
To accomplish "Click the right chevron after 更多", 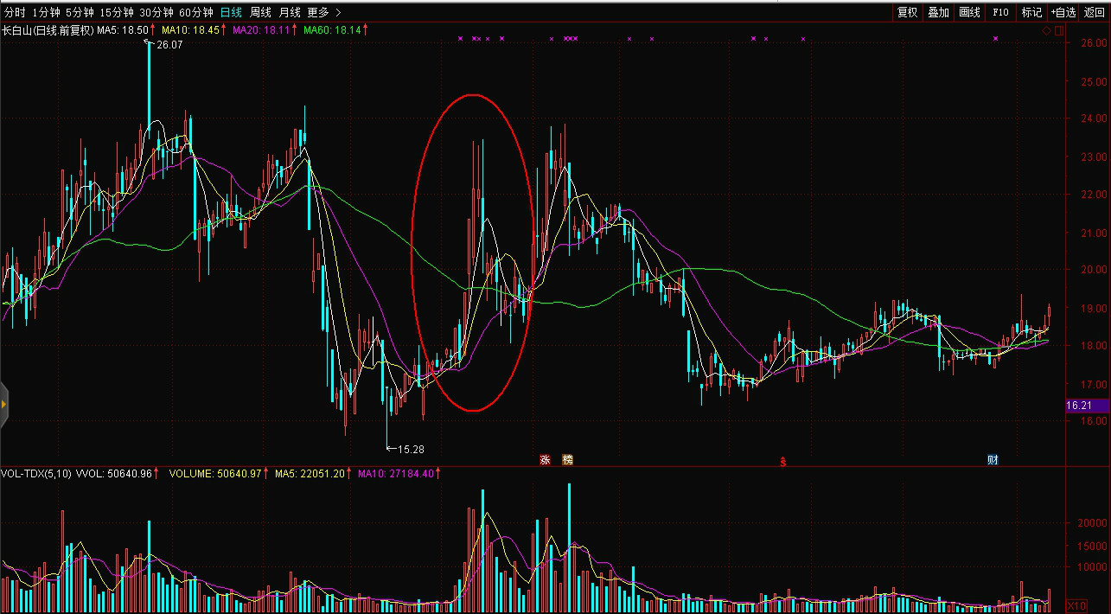I will pos(337,12).
